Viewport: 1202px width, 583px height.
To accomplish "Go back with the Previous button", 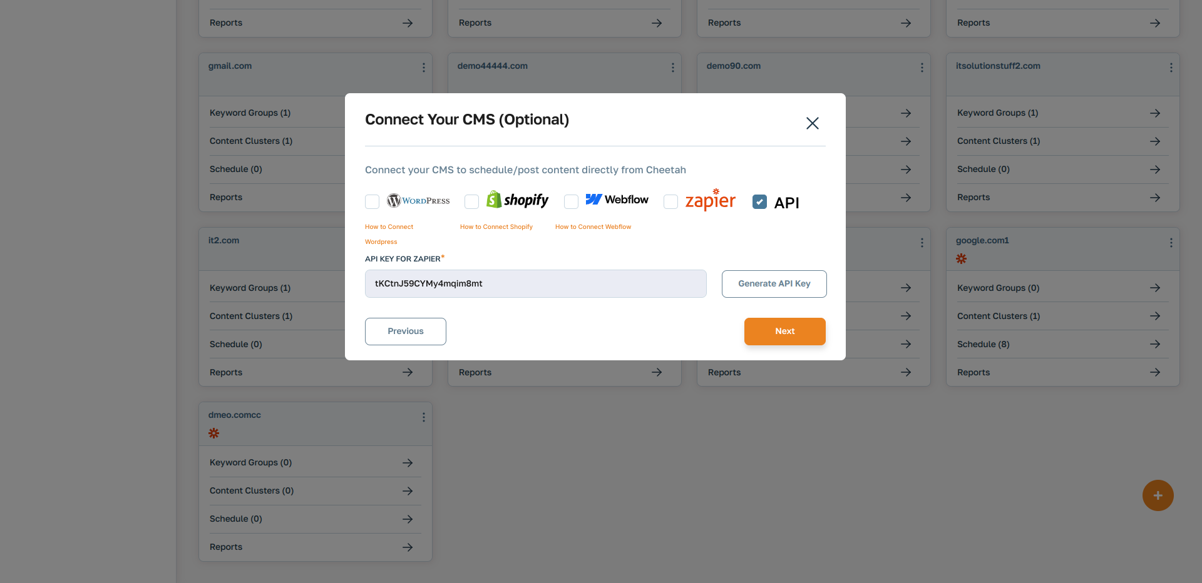I will pyautogui.click(x=405, y=331).
